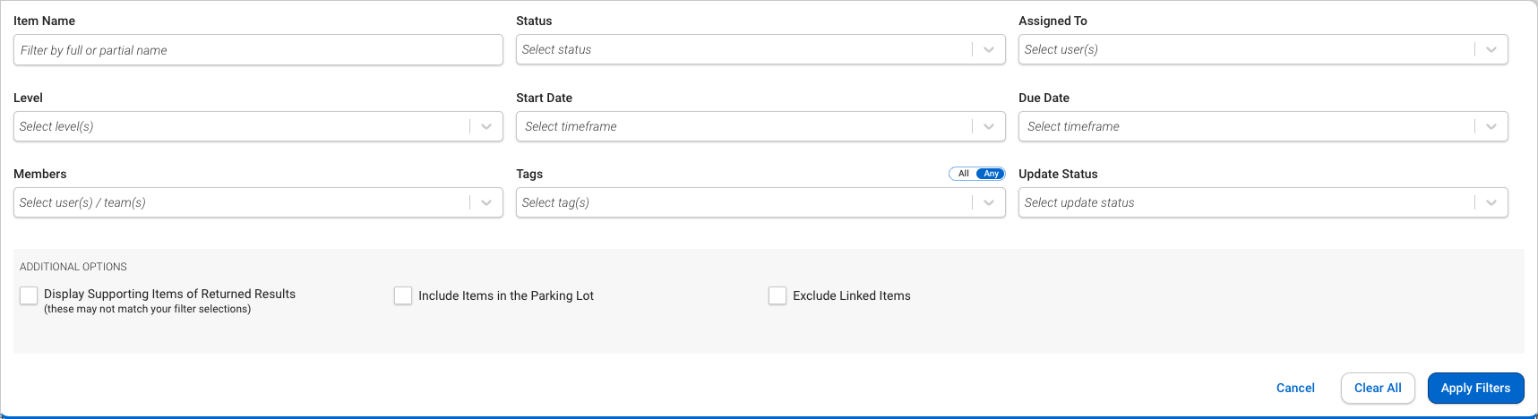This screenshot has height=419, width=1538.
Task: Focus the Item Name filter field
Action: pos(258,50)
